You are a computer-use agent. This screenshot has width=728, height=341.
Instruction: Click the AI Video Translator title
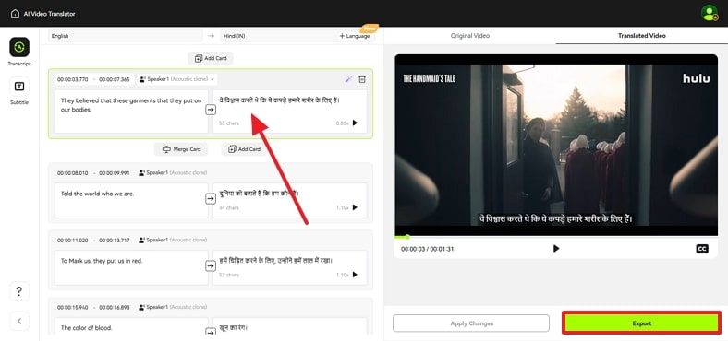[x=49, y=14]
